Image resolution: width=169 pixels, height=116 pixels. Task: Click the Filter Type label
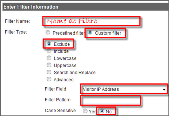(16, 32)
